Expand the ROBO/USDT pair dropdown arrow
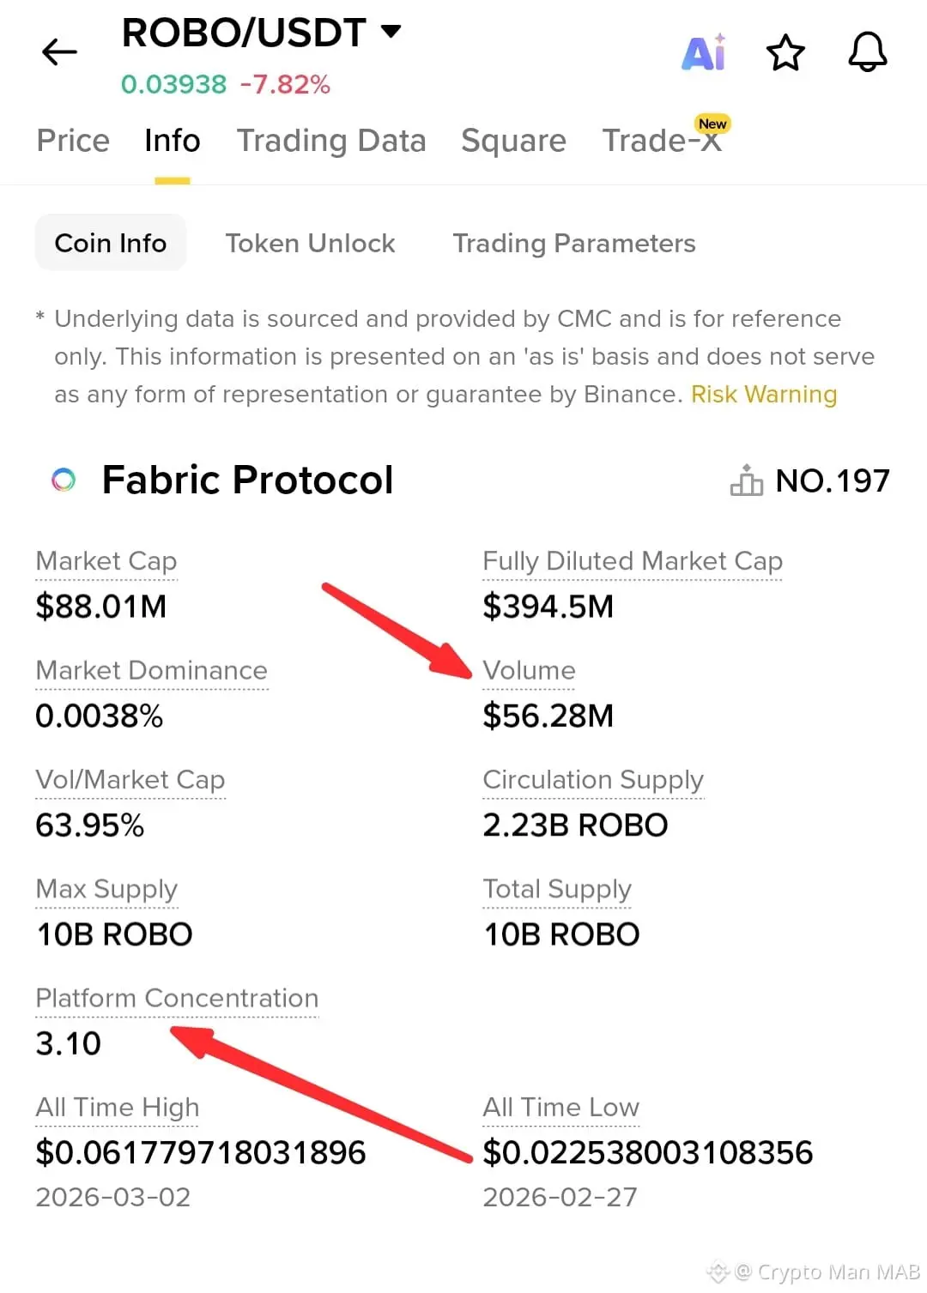This screenshot has width=927, height=1293. [x=391, y=33]
